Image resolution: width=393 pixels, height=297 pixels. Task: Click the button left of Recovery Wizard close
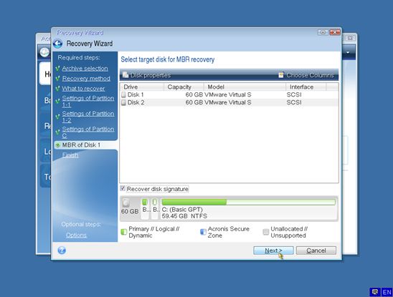click(323, 32)
